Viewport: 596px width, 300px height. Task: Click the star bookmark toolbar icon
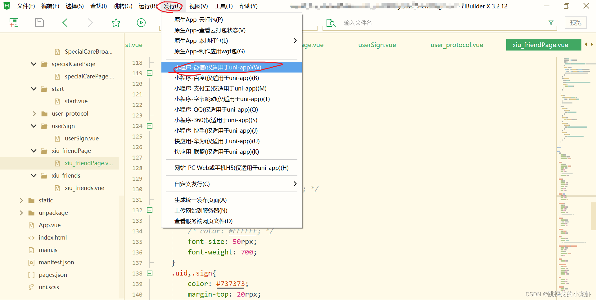116,23
